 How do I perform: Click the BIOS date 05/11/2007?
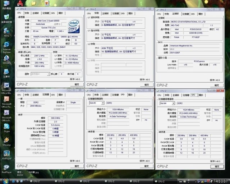(x=195, y=52)
